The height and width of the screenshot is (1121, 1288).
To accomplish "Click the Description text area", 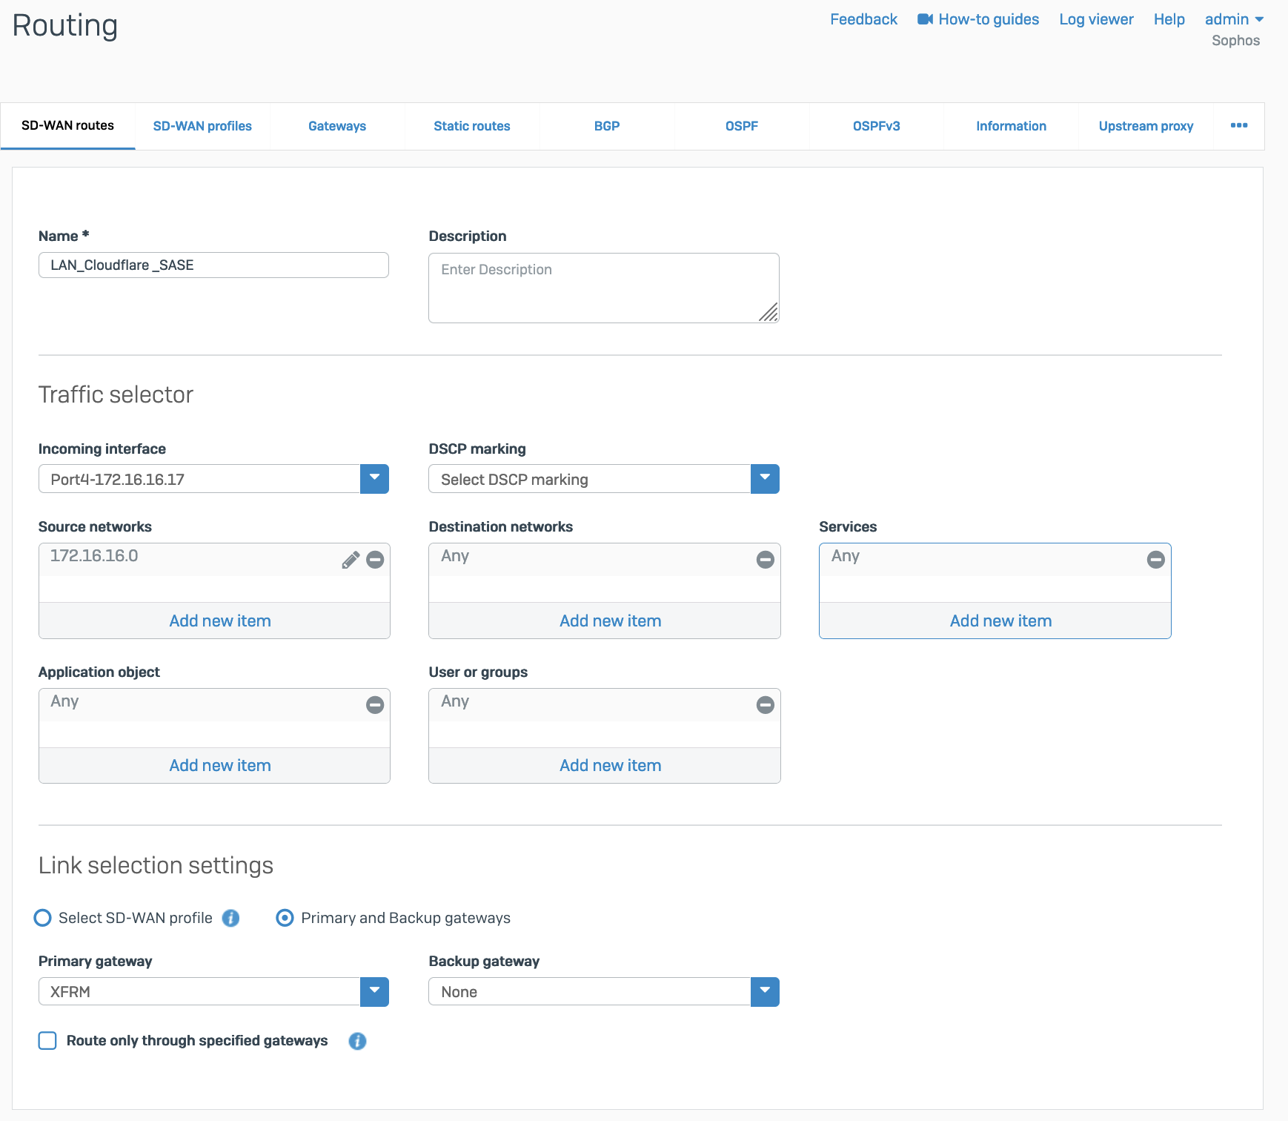I will pos(603,288).
